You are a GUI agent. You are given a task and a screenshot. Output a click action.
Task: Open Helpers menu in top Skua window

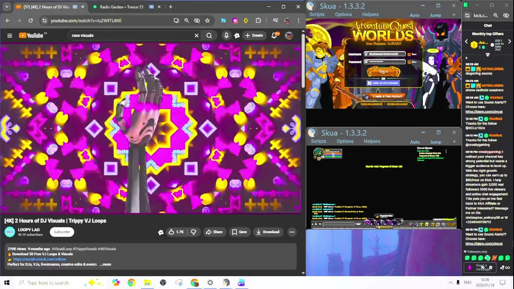pos(370,14)
